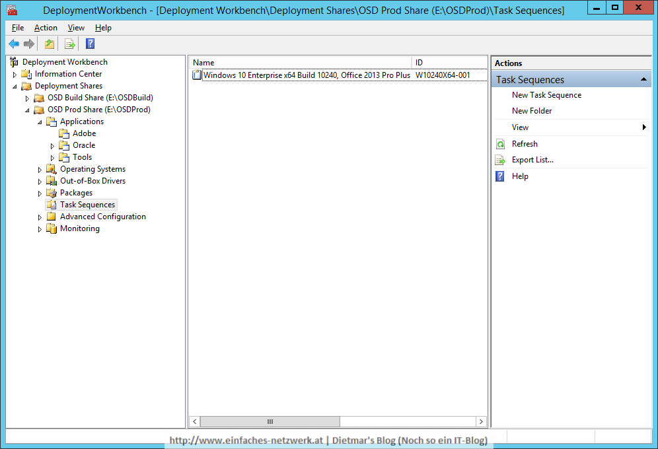
Task: Click the blue Help toolbar icon
Action: click(91, 44)
